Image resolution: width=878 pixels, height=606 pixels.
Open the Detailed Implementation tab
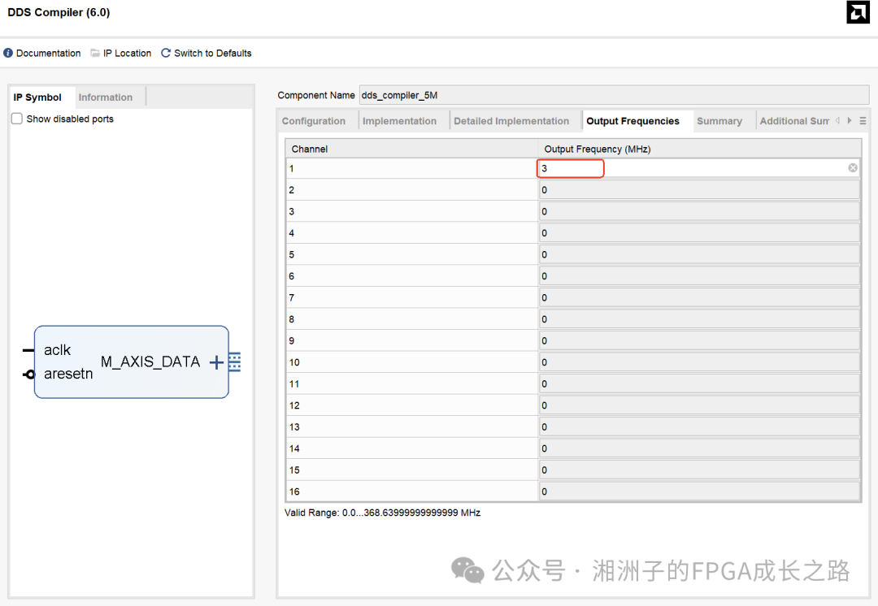(x=511, y=121)
